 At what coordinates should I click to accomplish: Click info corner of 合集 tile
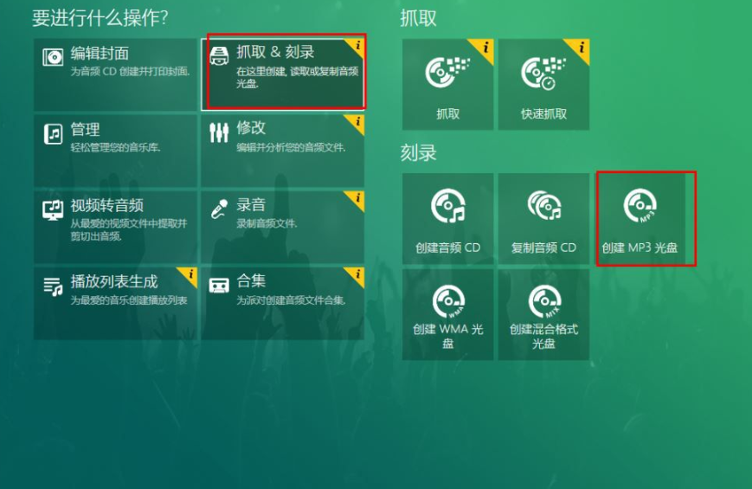click(357, 275)
